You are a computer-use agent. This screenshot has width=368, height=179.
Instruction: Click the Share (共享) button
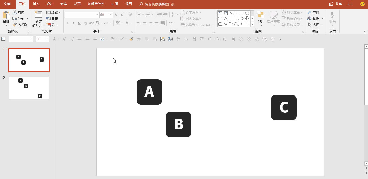(336, 4)
